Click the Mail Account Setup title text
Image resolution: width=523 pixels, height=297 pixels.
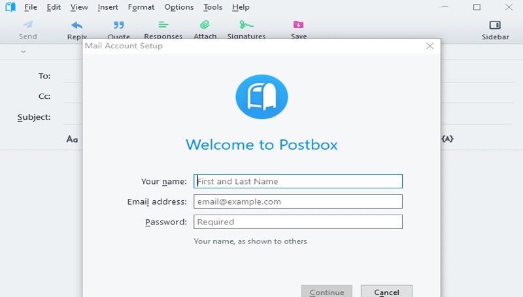click(124, 46)
